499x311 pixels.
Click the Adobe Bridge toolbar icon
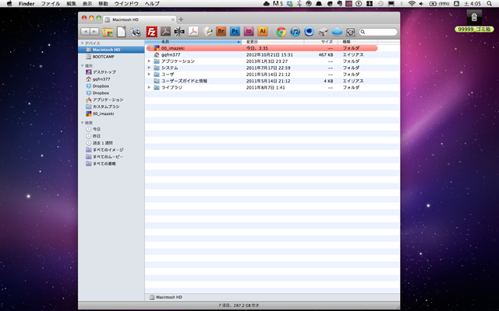[x=221, y=32]
